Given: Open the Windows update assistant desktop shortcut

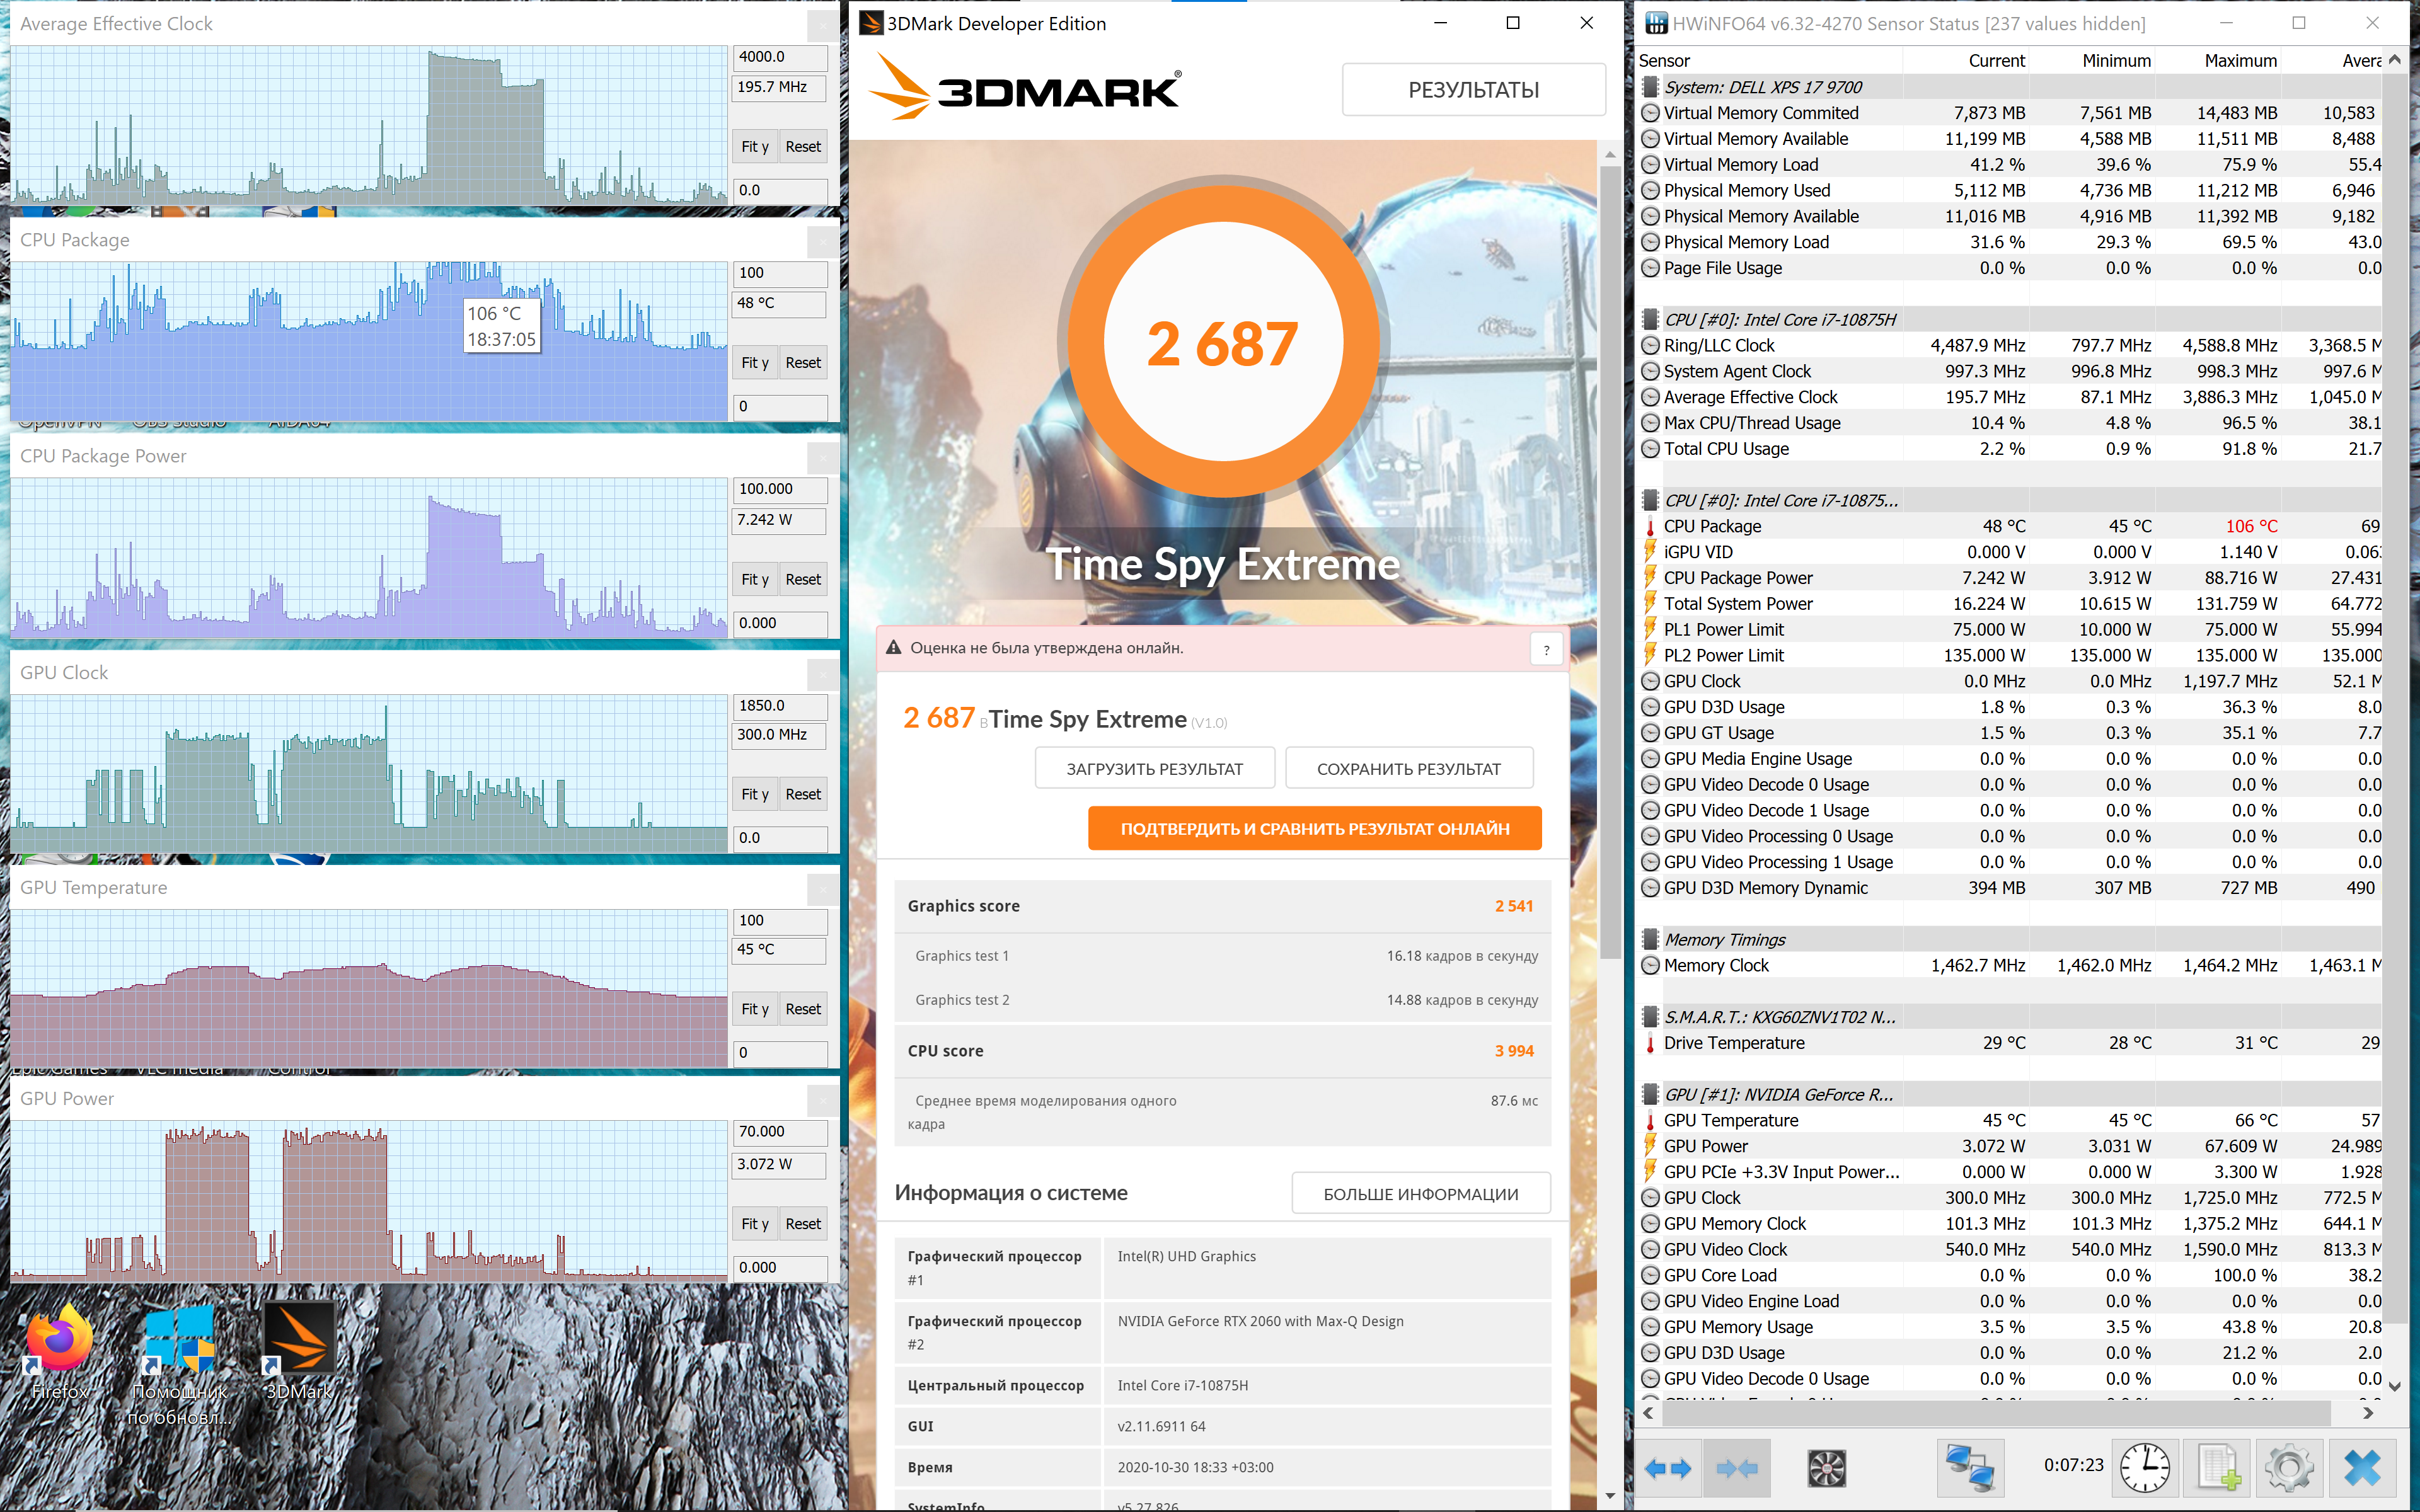Looking at the screenshot, I should (180, 1362).
